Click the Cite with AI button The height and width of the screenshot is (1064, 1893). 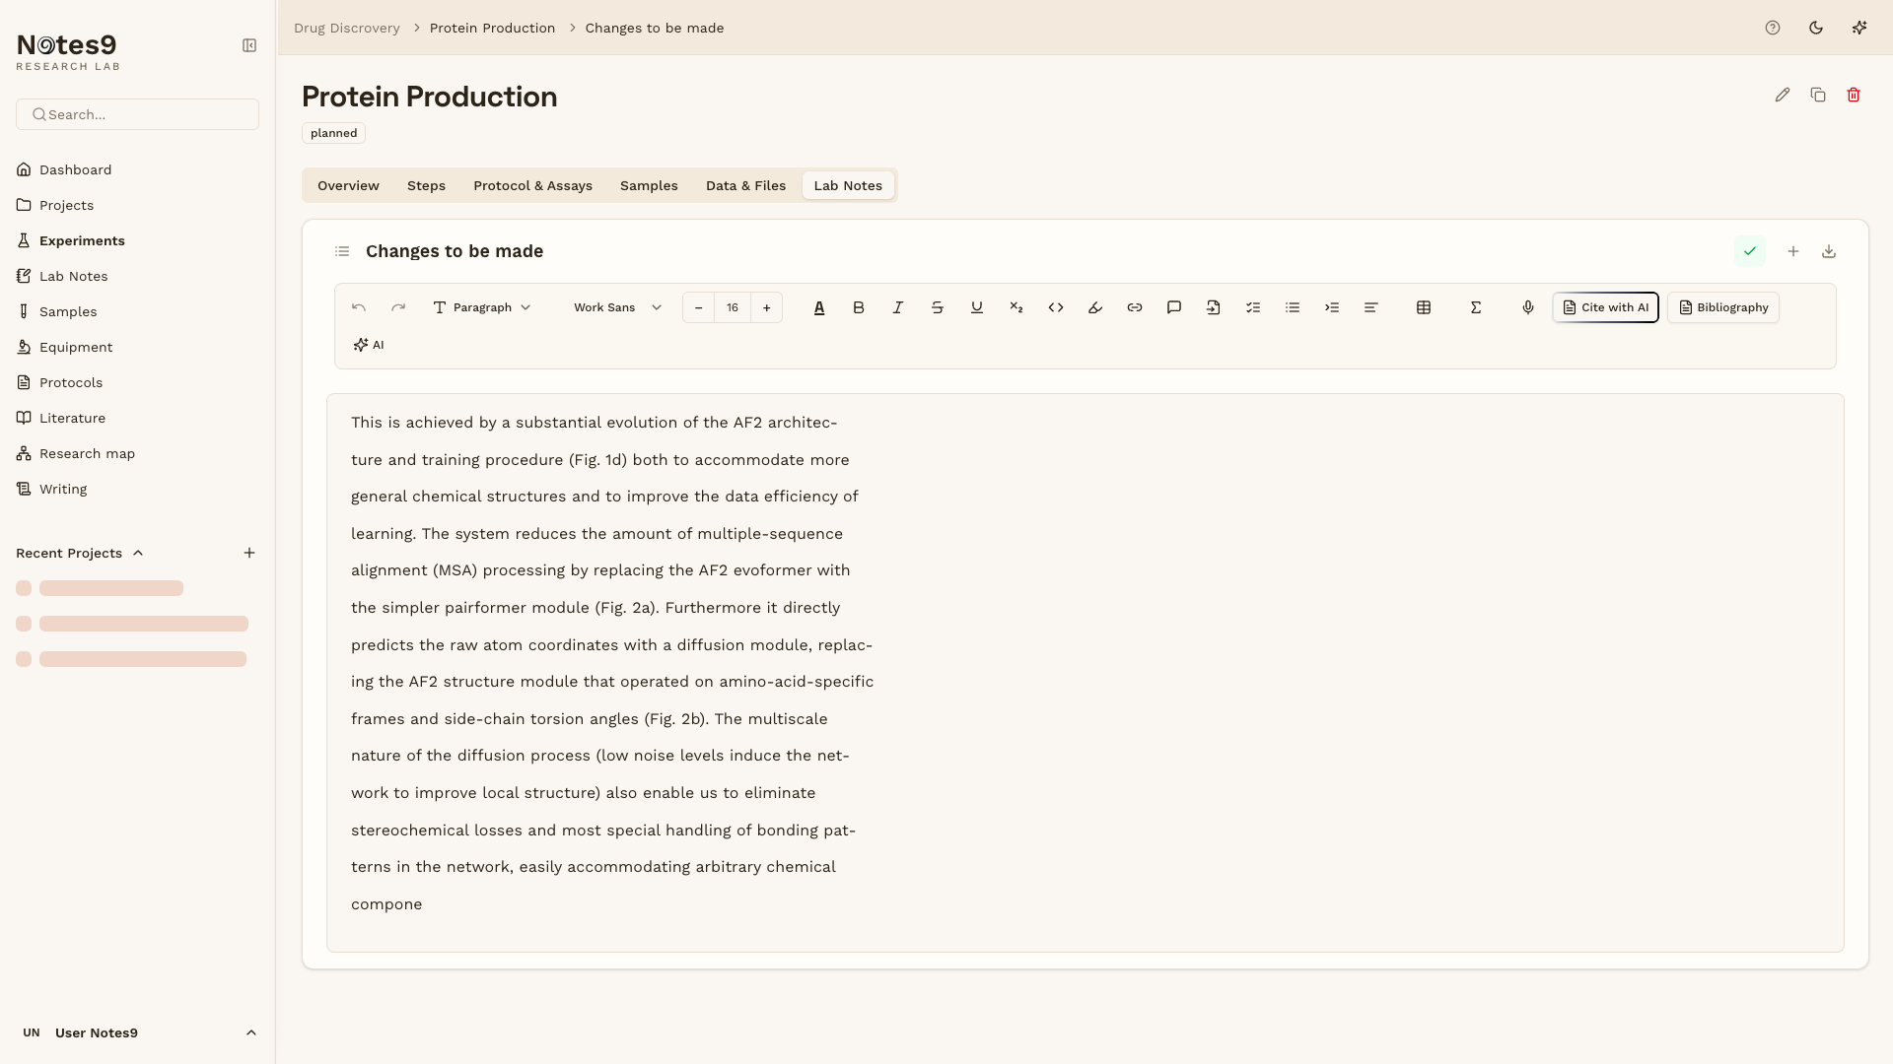[x=1605, y=307]
